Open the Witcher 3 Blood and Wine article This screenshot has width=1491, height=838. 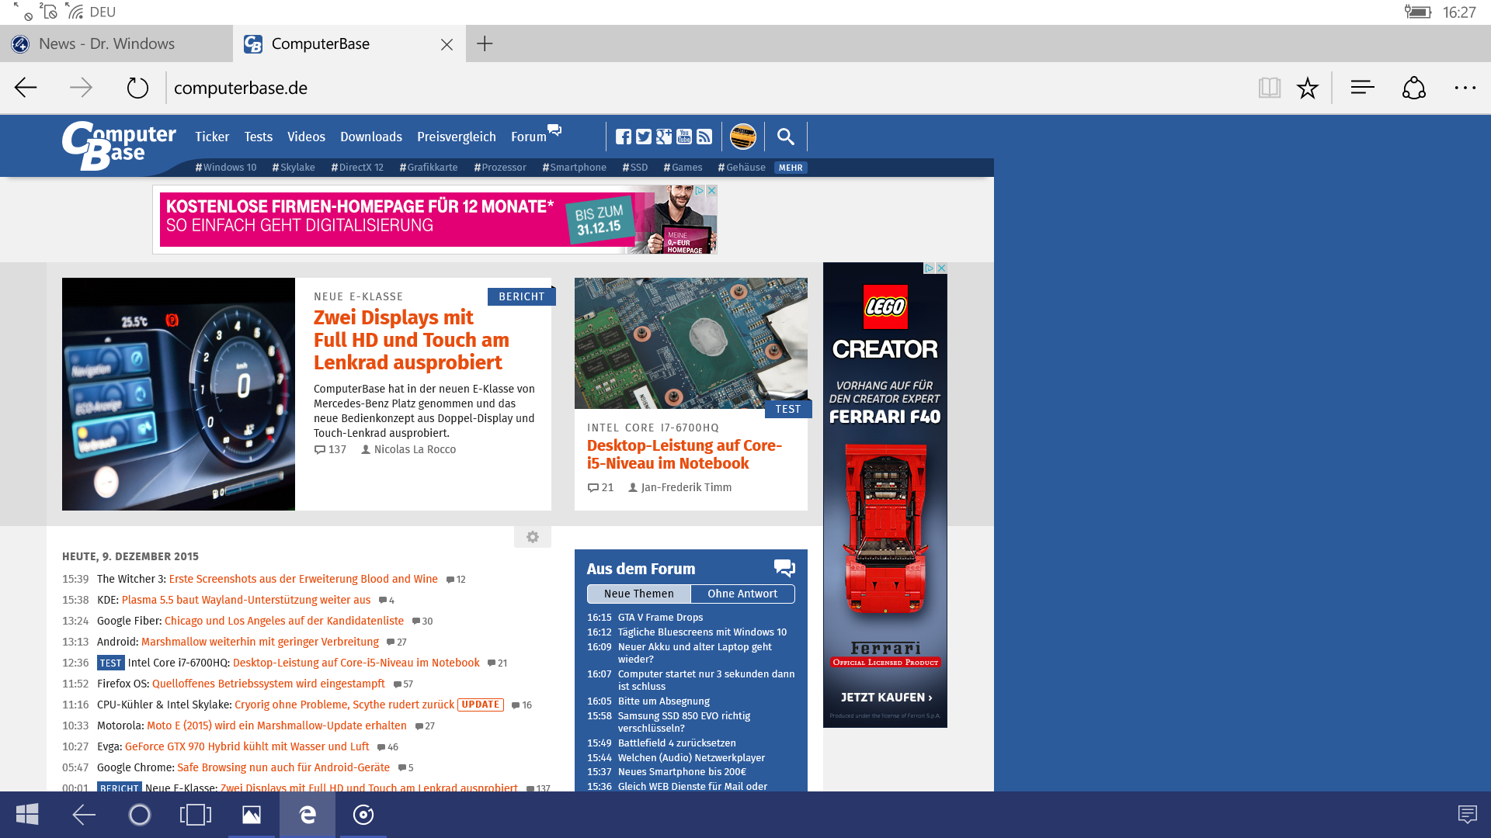[x=303, y=579]
